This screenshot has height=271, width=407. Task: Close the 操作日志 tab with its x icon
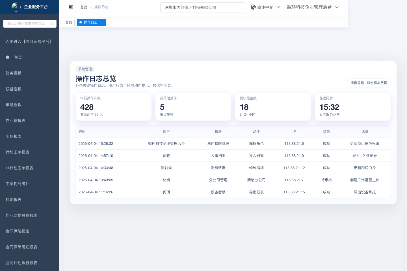tap(101, 22)
